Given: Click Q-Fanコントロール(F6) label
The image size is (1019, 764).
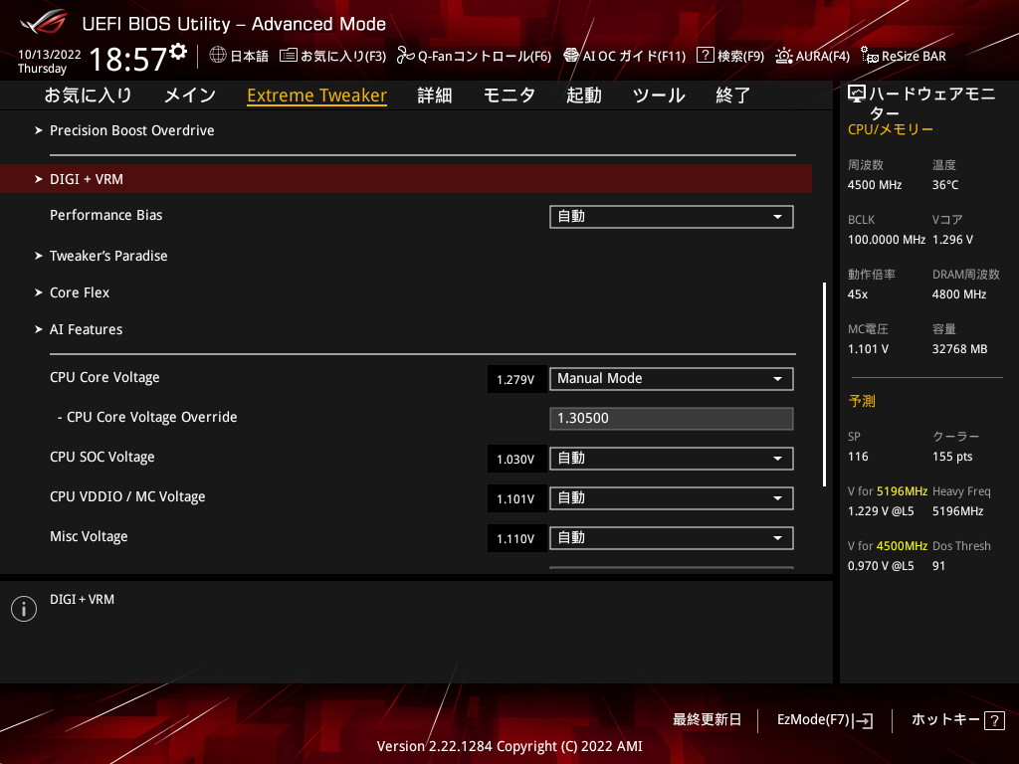Looking at the screenshot, I should coord(485,56).
